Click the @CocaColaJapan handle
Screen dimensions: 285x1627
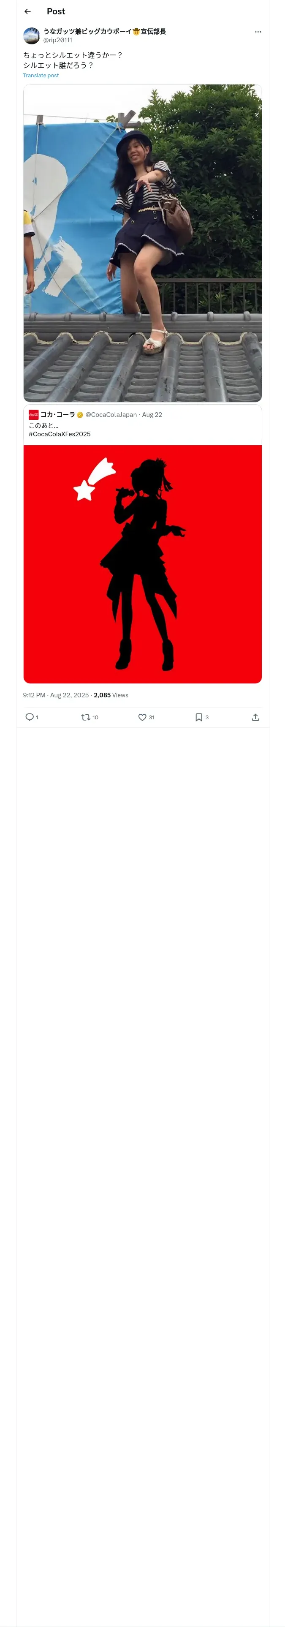click(111, 414)
